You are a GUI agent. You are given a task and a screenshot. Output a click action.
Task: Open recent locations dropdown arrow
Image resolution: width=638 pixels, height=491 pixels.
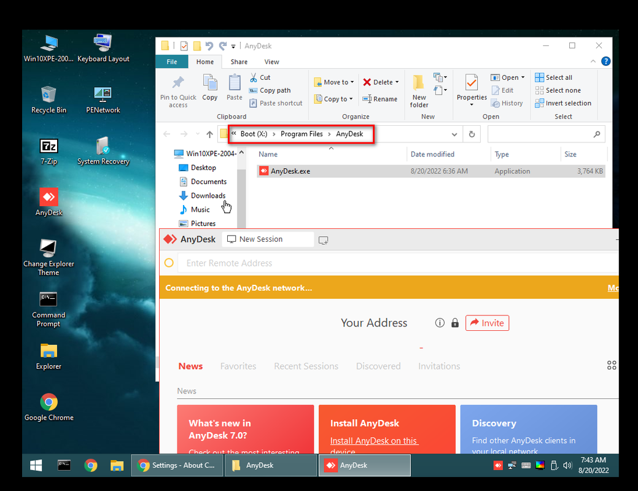point(198,134)
